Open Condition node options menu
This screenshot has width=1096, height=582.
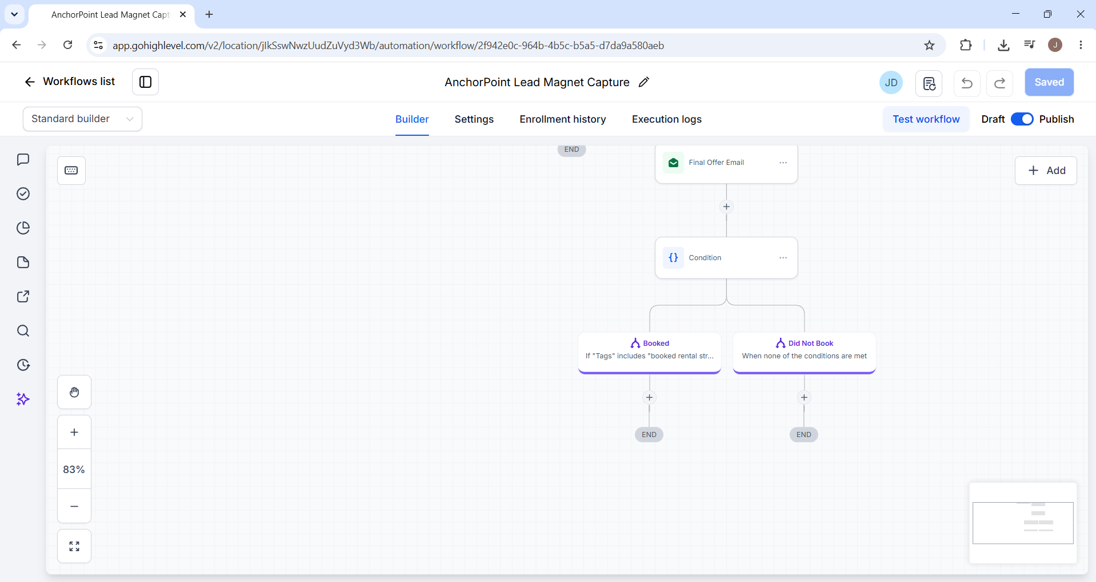pos(783,258)
